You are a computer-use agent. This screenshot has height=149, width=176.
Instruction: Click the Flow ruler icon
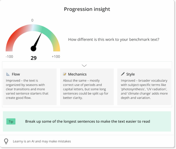(8, 74)
